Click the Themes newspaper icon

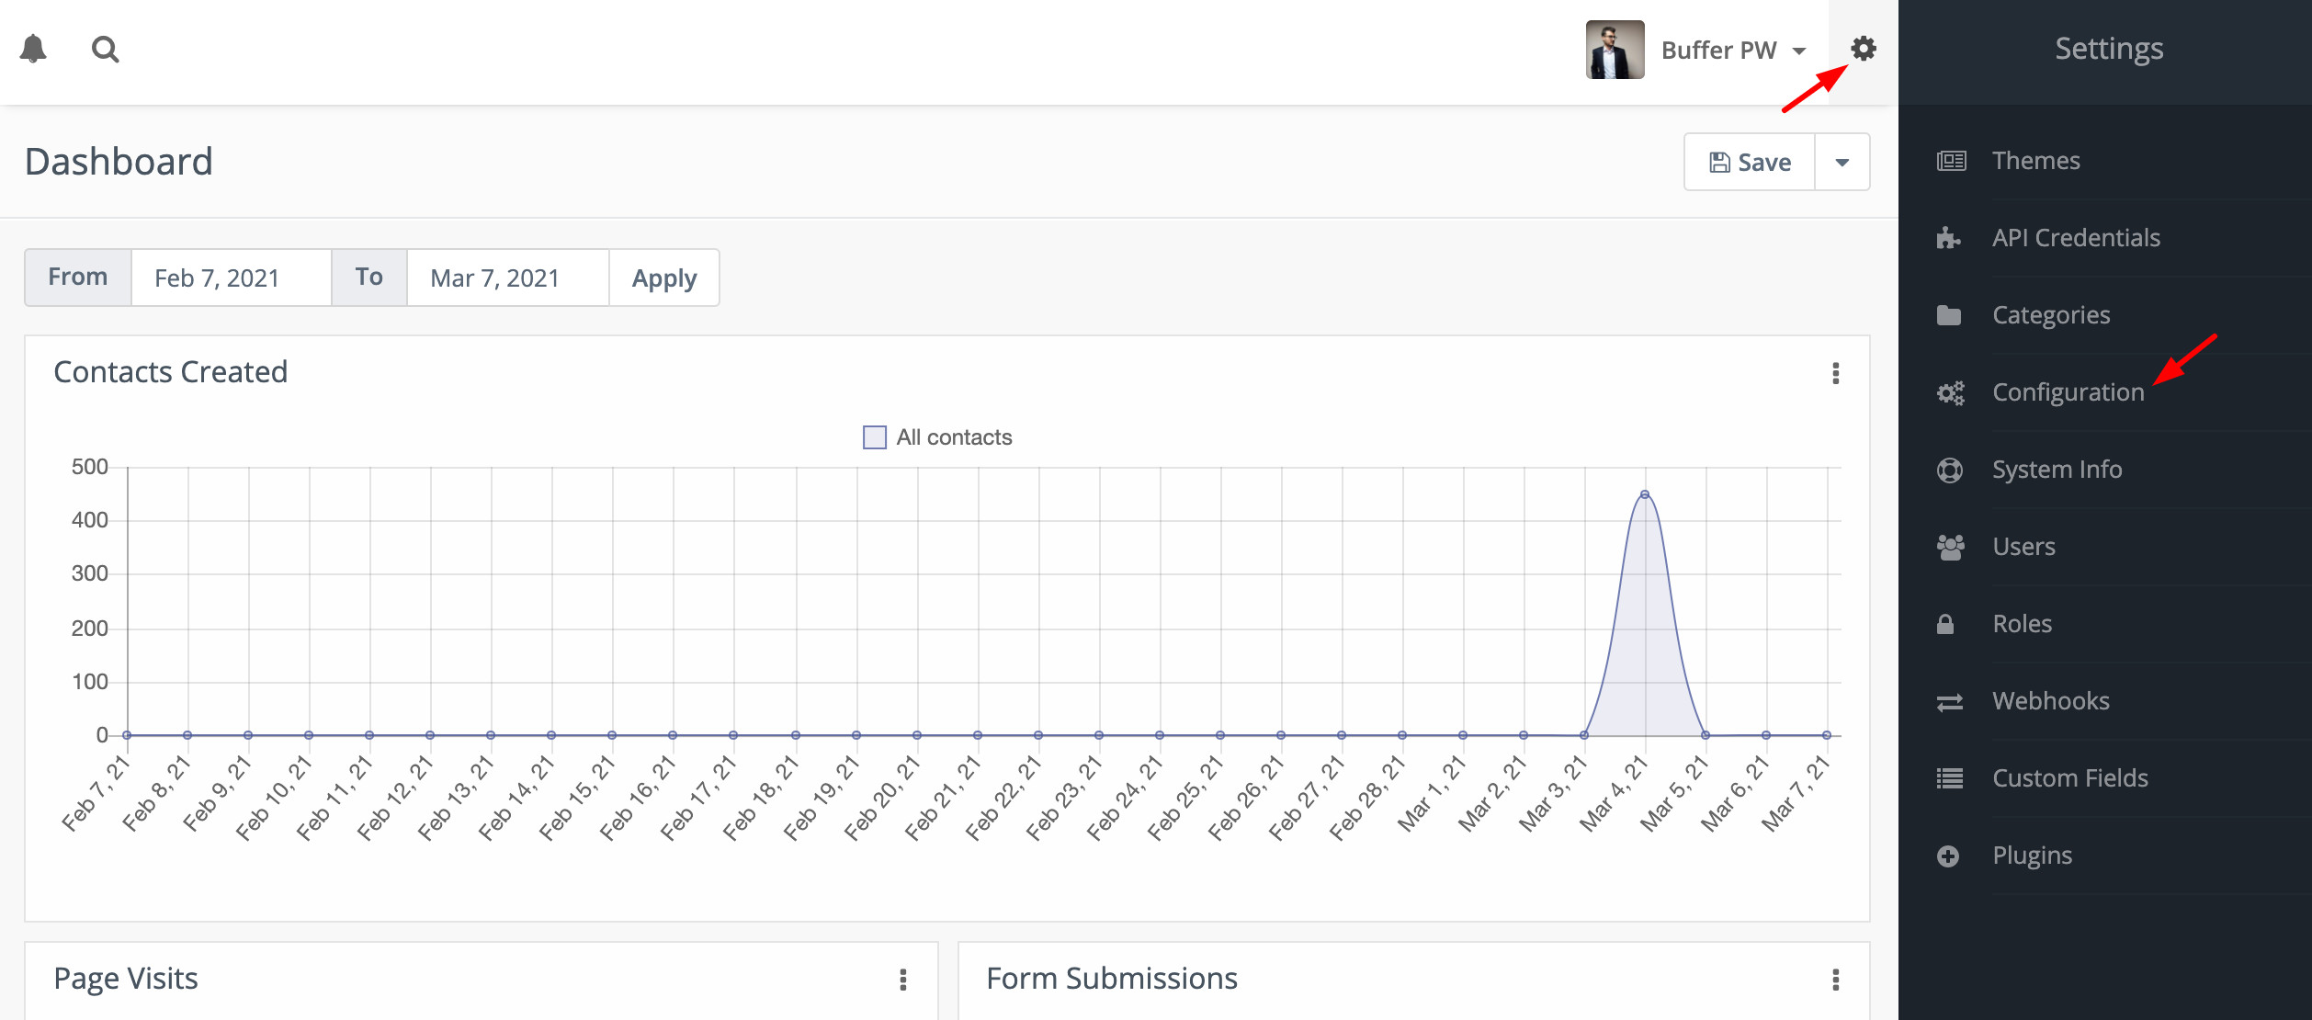coord(1951,161)
